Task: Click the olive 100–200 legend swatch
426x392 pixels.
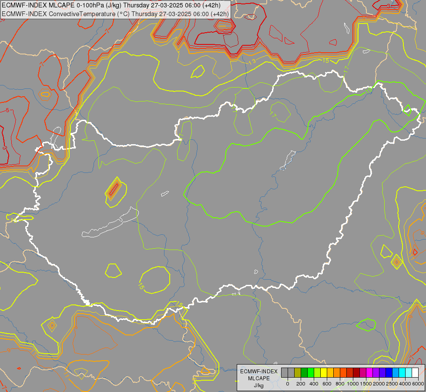Action: [x=298, y=372]
